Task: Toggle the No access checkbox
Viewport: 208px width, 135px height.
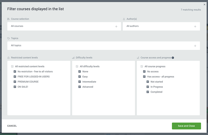Action: [144, 72]
